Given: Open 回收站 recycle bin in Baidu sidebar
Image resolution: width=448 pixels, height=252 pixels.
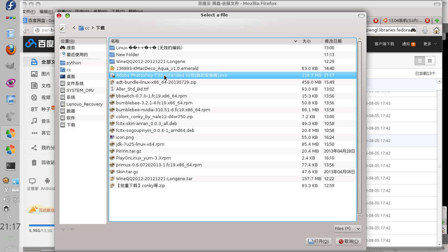Looking at the screenshot, I should (43, 162).
